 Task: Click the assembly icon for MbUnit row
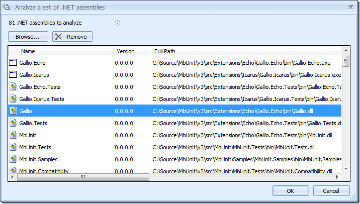point(13,135)
